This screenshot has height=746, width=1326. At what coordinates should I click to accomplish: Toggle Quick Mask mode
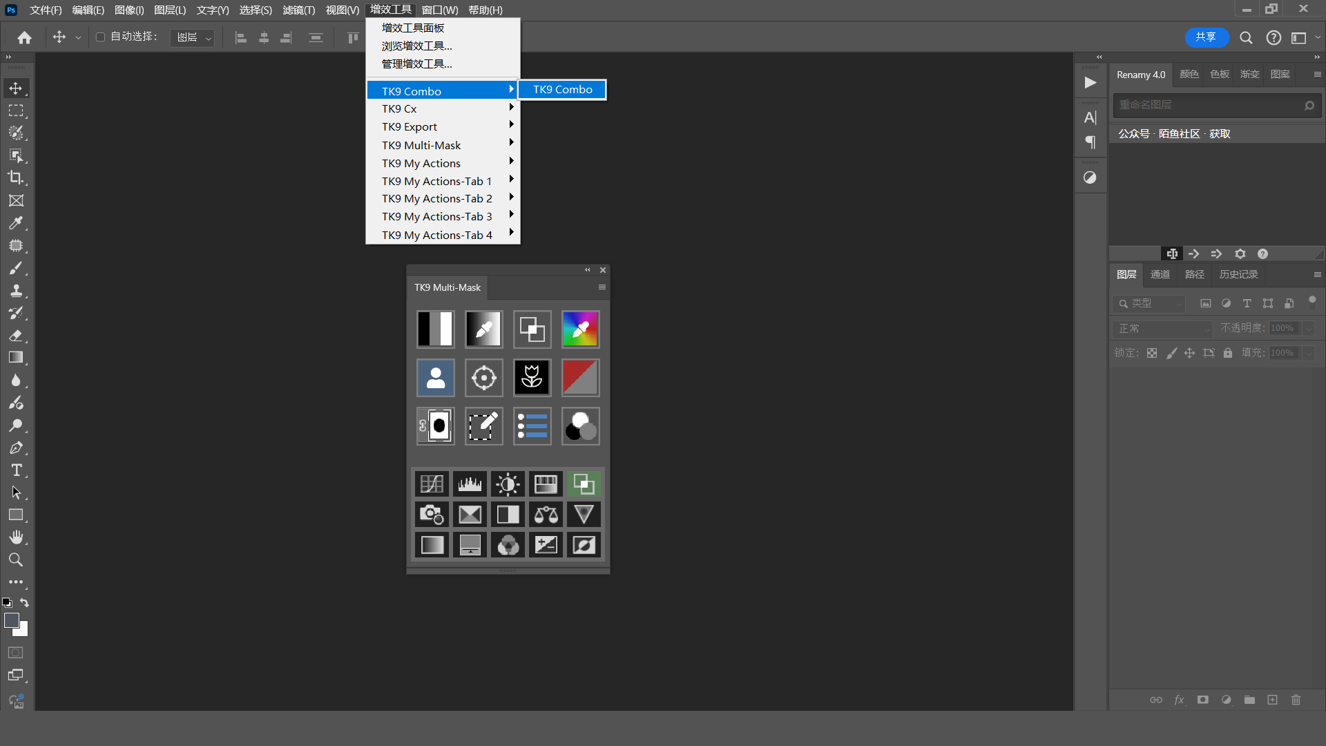(16, 653)
